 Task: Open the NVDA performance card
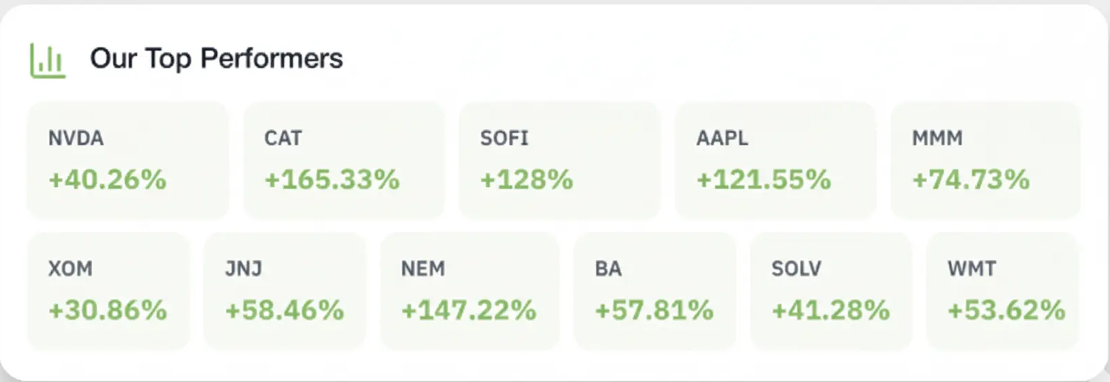127,159
